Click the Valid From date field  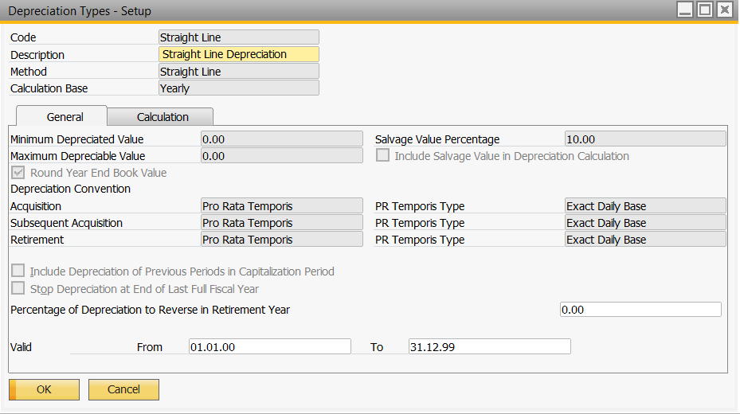[x=269, y=346]
